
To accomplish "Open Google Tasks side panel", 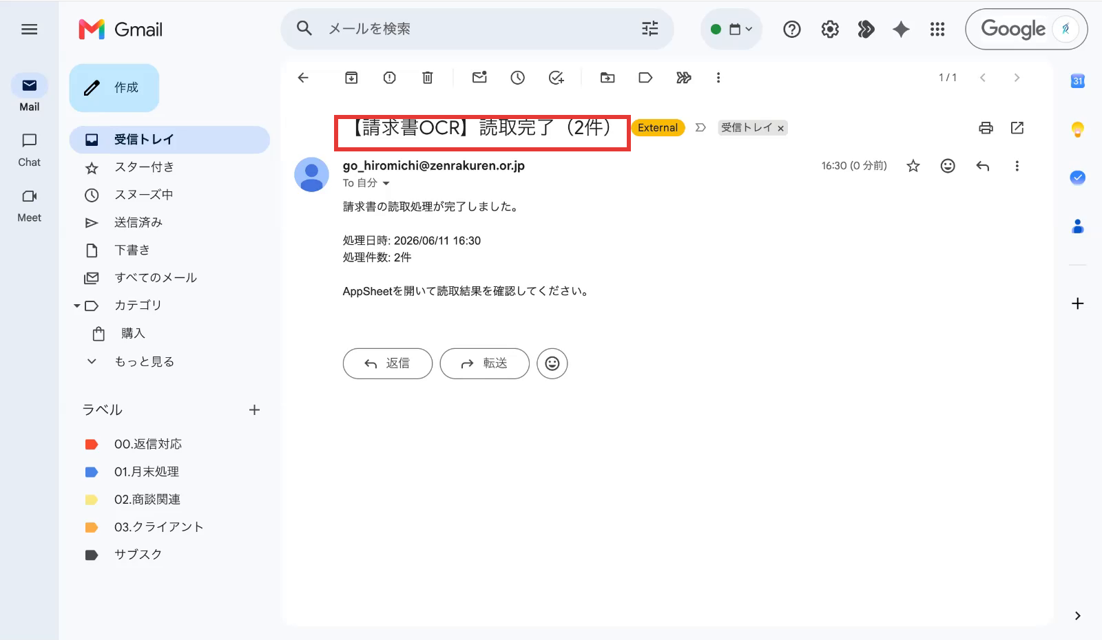I will [1078, 178].
